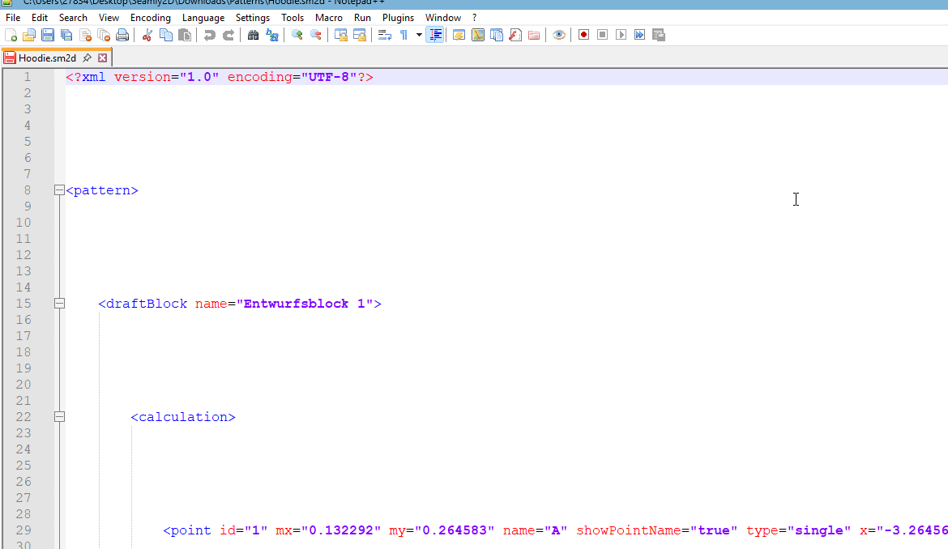The height and width of the screenshot is (549, 948).
Task: Open the Encoding menu
Action: coord(150,17)
